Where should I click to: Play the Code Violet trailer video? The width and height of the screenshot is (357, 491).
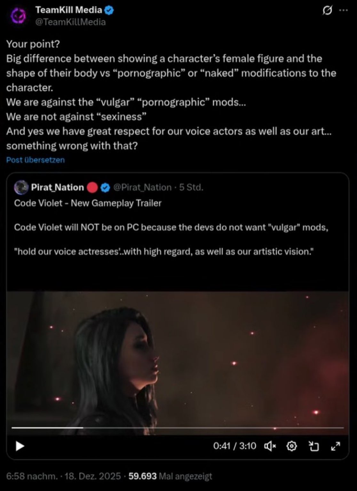(20, 446)
